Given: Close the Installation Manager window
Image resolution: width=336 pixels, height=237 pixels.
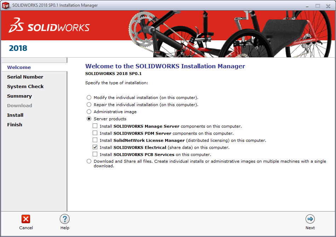Looking at the screenshot, I should [329, 5].
